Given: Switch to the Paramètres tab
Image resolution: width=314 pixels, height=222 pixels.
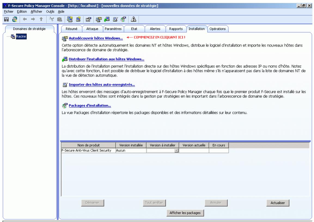Looking at the screenshot, I should click(113, 29).
